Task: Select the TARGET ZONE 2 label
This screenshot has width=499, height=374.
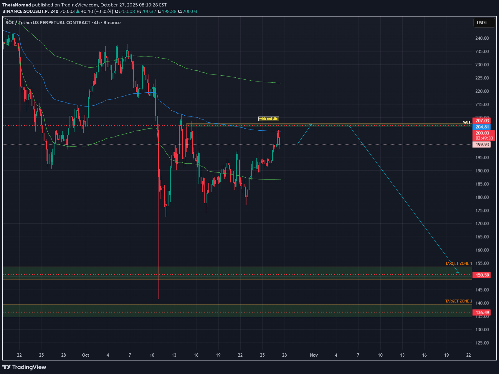Action: click(x=458, y=301)
